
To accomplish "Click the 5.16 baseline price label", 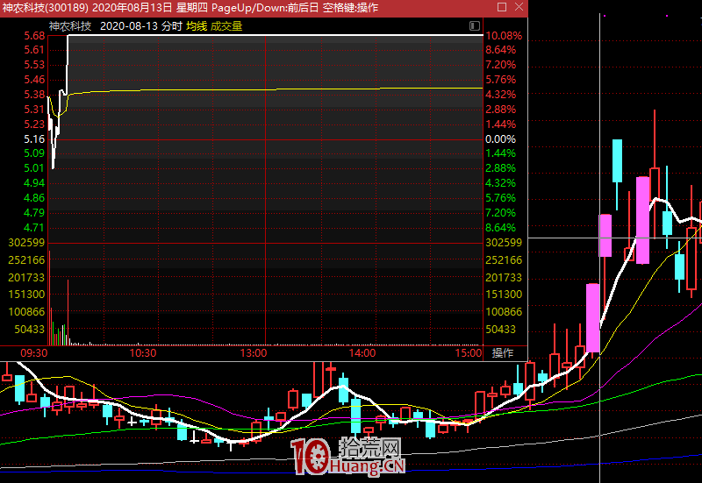I will [x=34, y=139].
